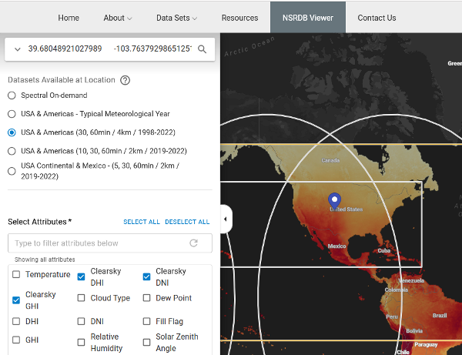The image size is (462, 355).
Task: Enable the Solar Zenith Angle attribute
Action: (x=146, y=343)
